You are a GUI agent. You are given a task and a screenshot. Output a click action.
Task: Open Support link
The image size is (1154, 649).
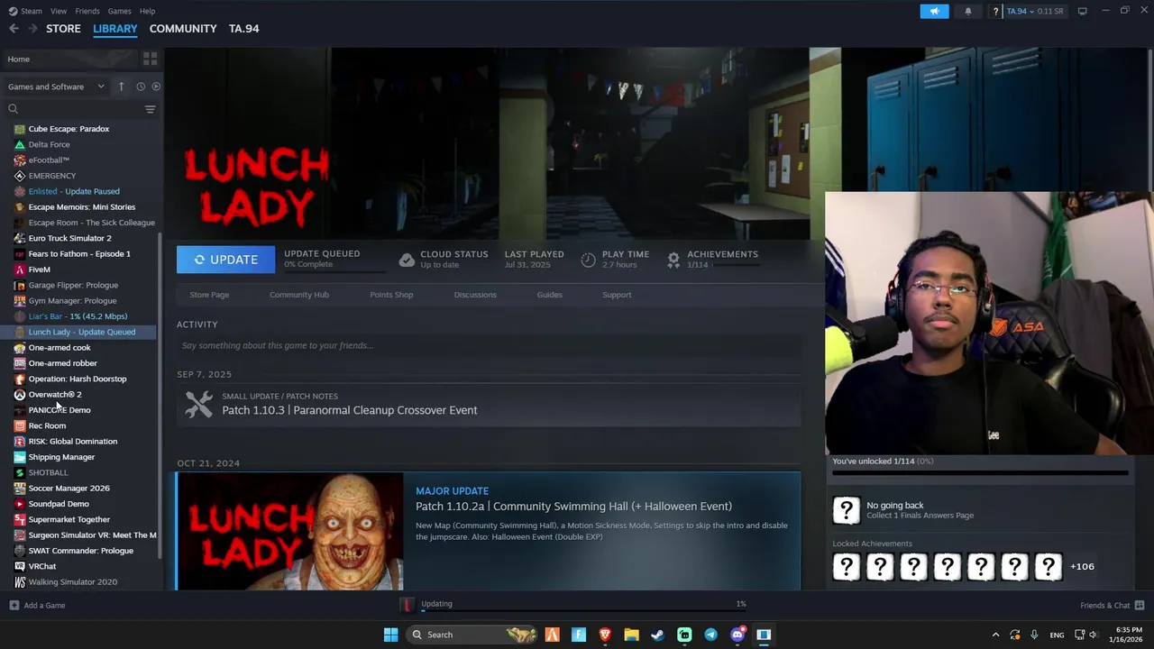tap(617, 295)
